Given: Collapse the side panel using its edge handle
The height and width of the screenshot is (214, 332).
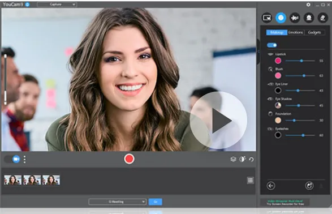Looking at the screenshot, I should click(258, 52).
